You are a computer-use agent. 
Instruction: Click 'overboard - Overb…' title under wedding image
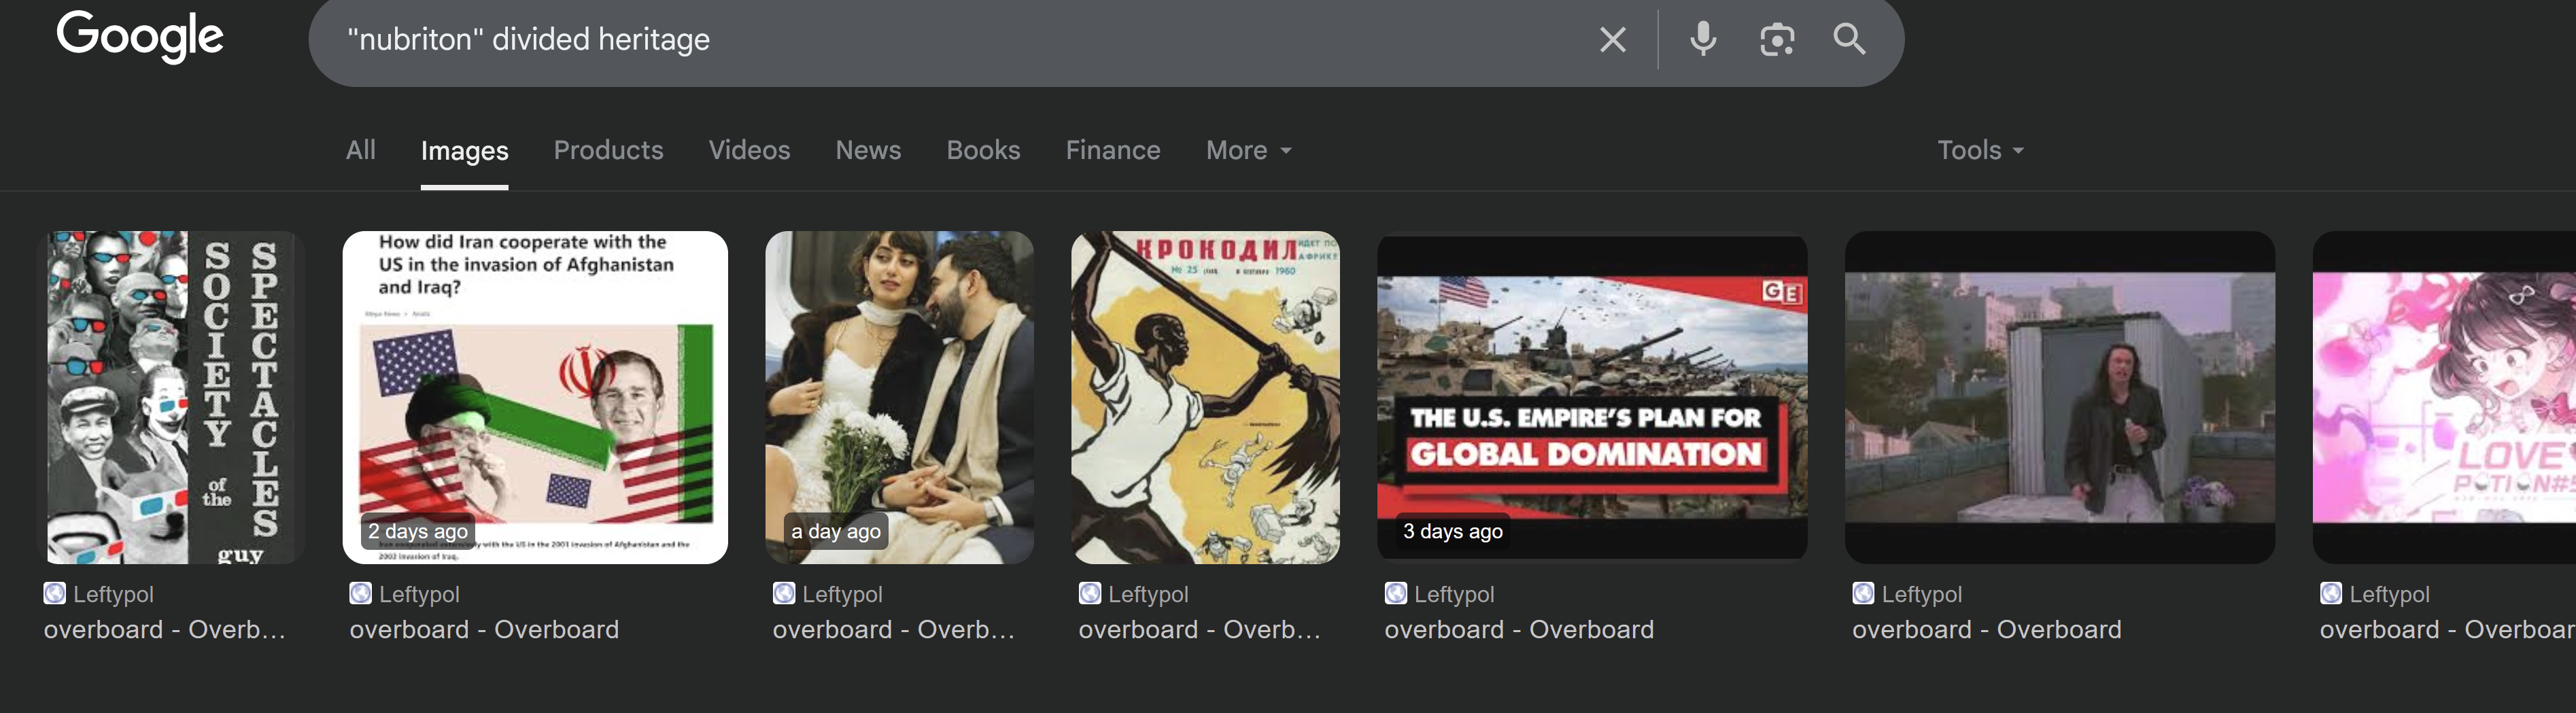tap(894, 629)
